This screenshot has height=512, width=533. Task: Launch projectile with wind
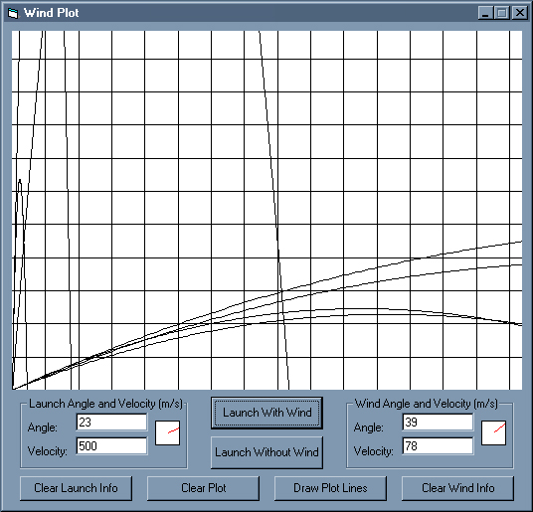click(x=266, y=413)
